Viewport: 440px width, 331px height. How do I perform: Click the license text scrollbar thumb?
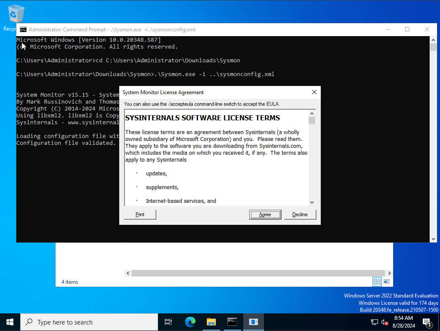pos(312,120)
